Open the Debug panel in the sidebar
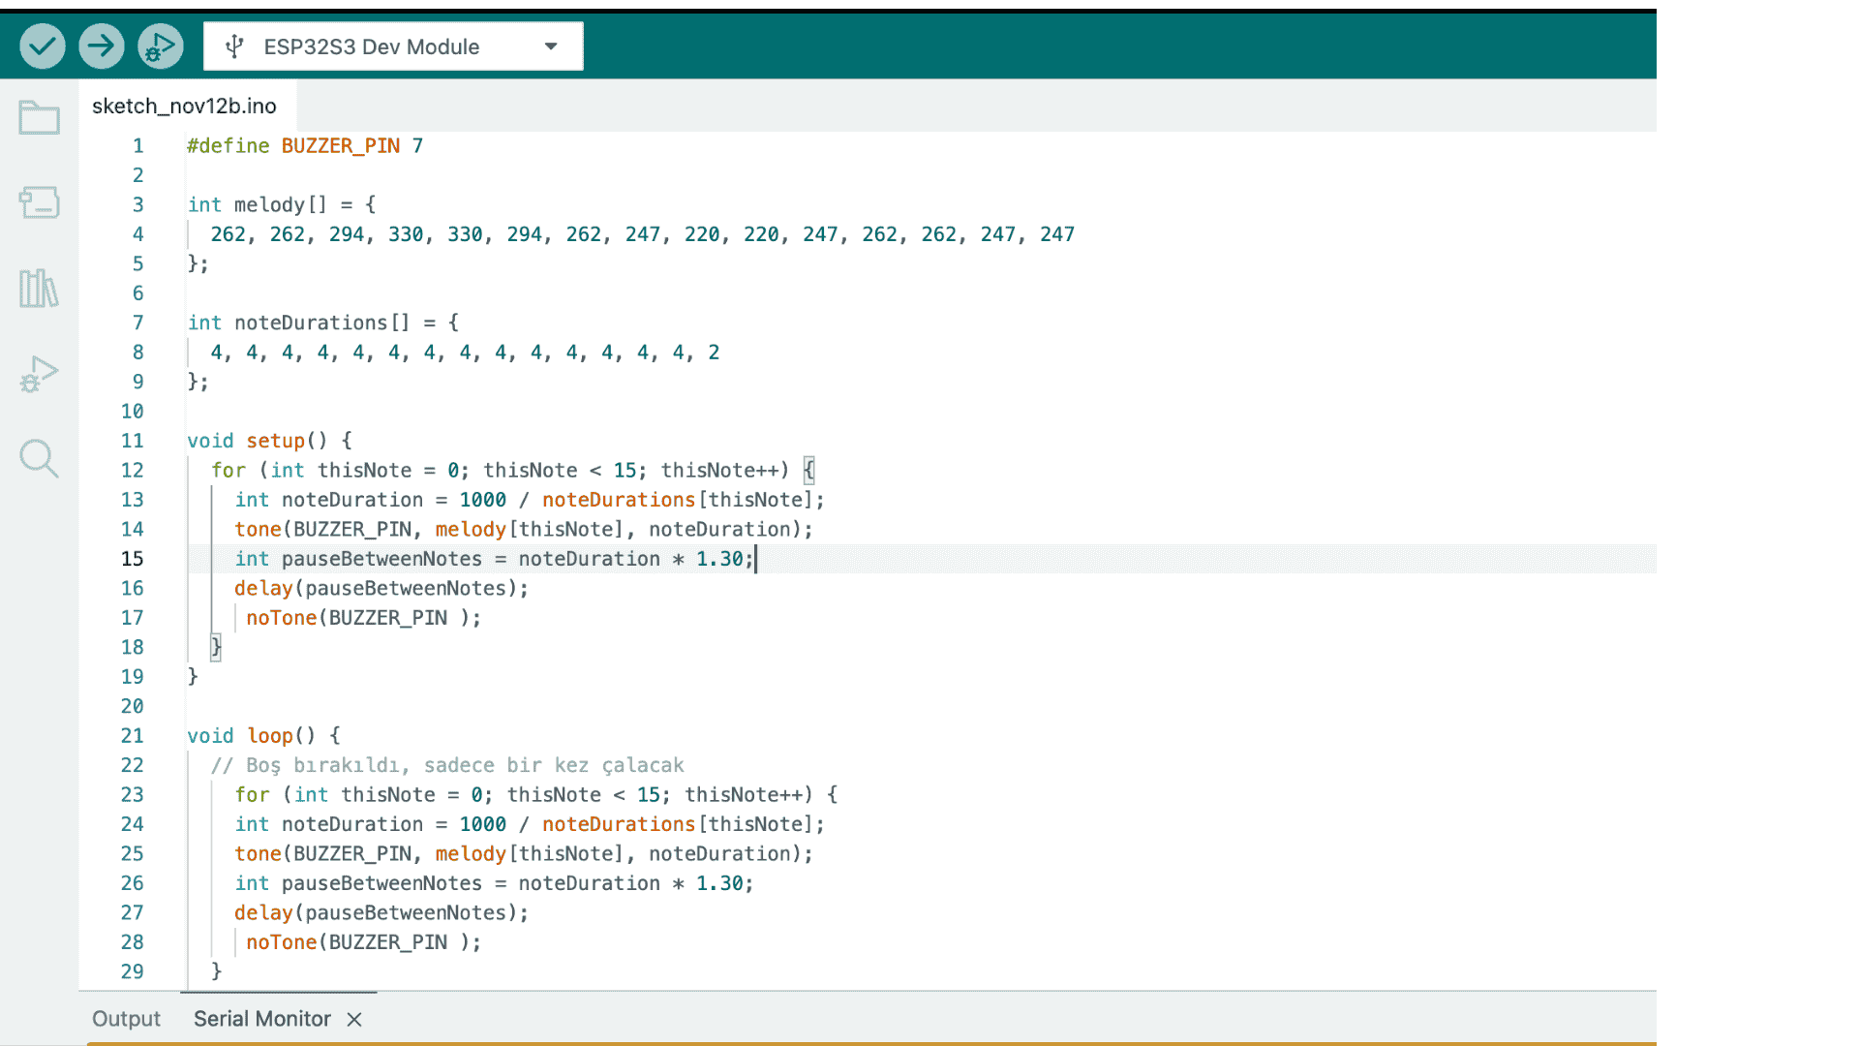The height and width of the screenshot is (1046, 1859). 40,373
